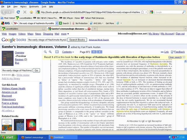
Task: Open the 'more' dropdown in Google nav
Action: pyautogui.click(x=65, y=34)
